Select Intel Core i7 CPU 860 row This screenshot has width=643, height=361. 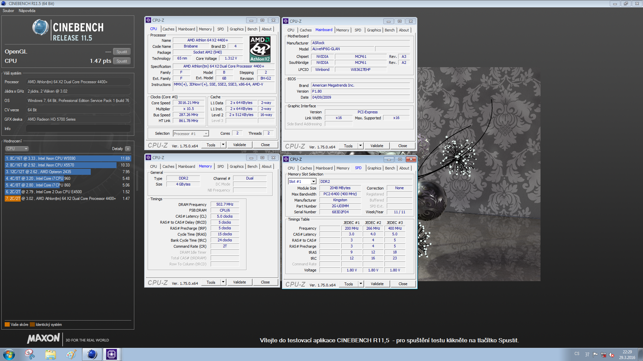tap(68, 185)
